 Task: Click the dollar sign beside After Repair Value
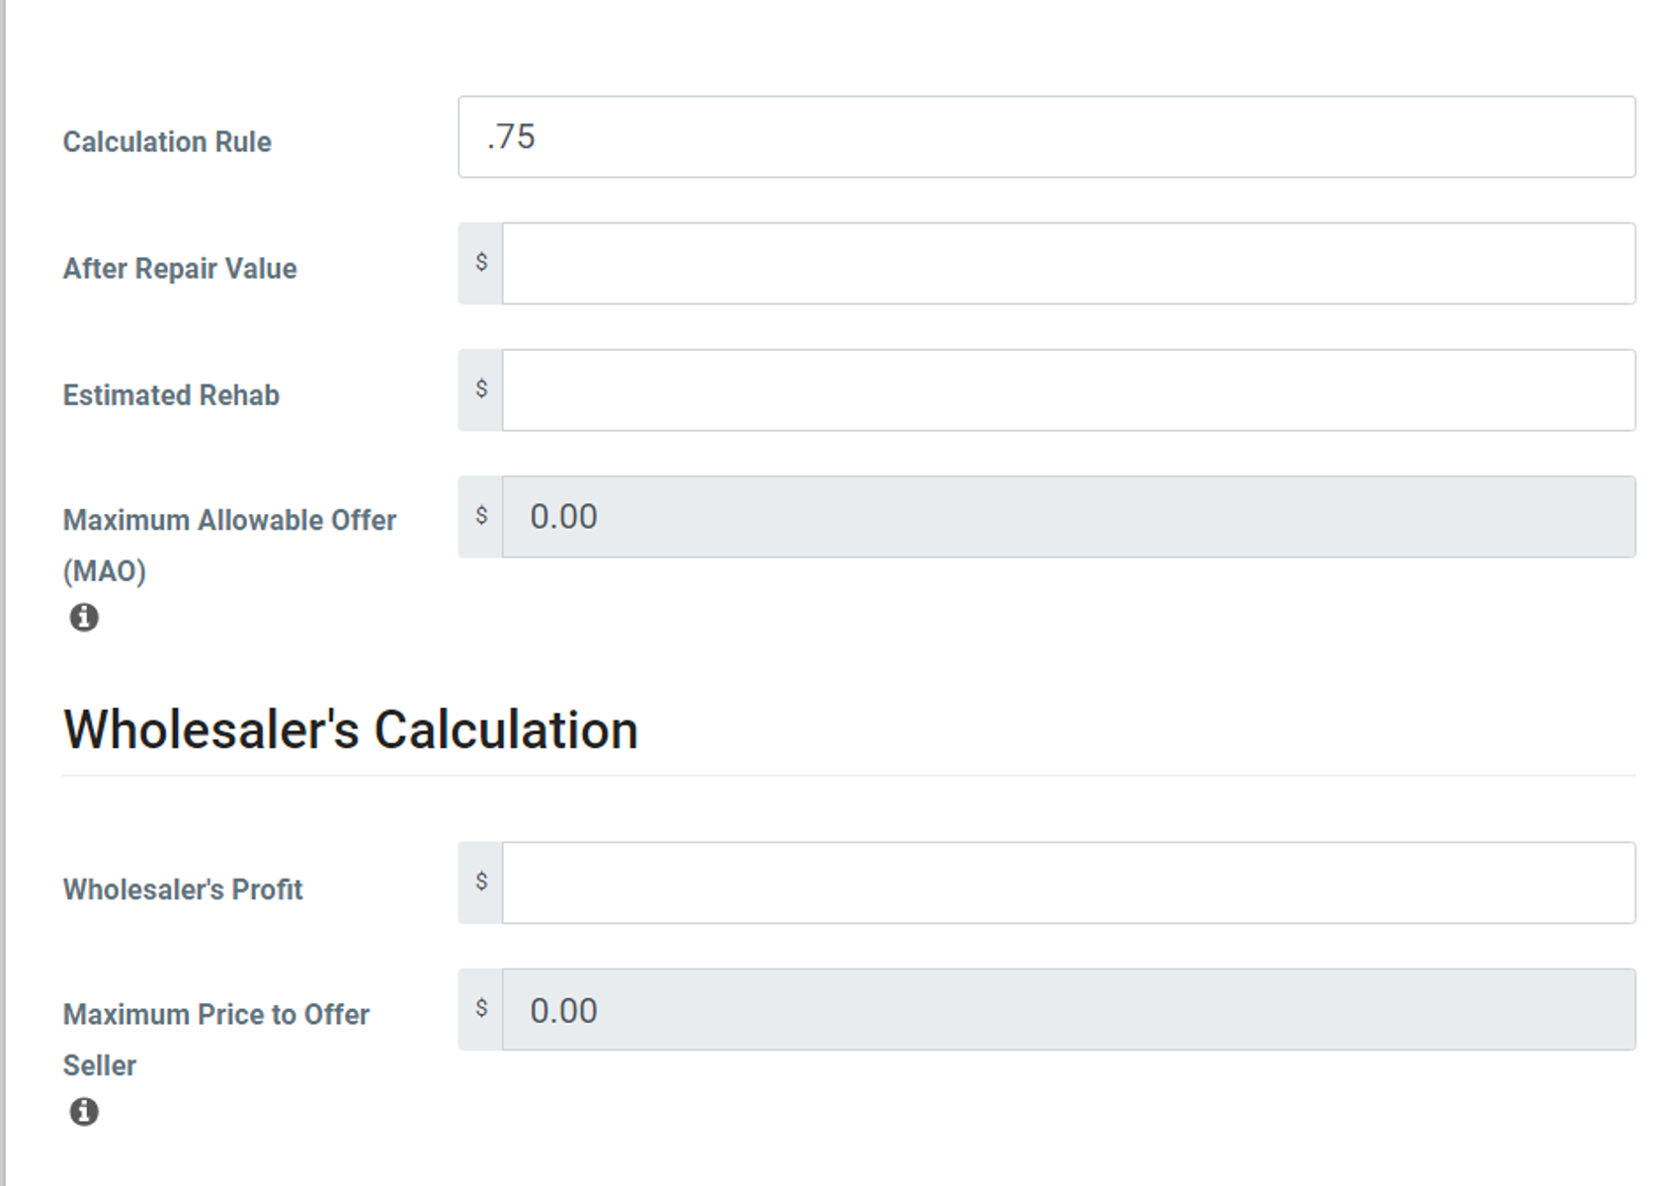click(x=481, y=263)
